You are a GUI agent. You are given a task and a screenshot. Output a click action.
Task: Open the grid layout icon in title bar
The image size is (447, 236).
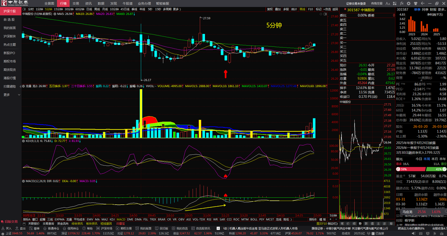click(x=395, y=3)
